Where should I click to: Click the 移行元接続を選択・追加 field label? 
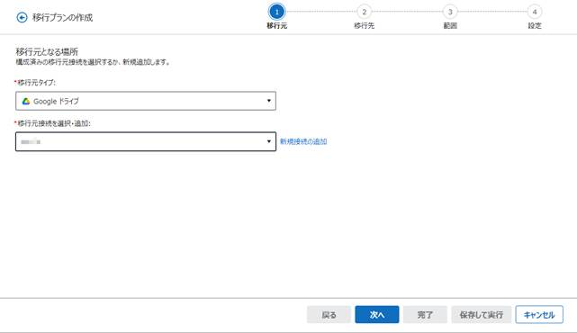[x=54, y=123]
